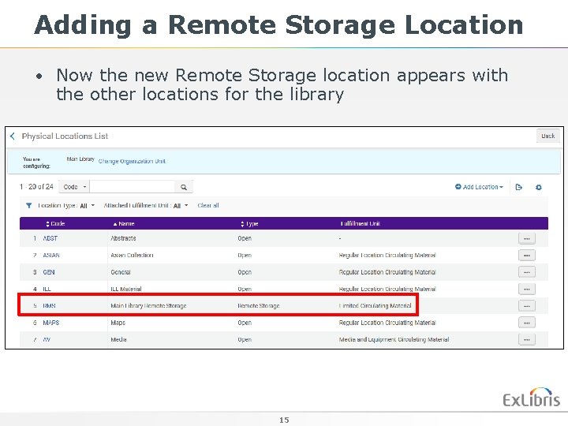Click the search magnifier icon
This screenshot has height=426, width=568.
[184, 187]
